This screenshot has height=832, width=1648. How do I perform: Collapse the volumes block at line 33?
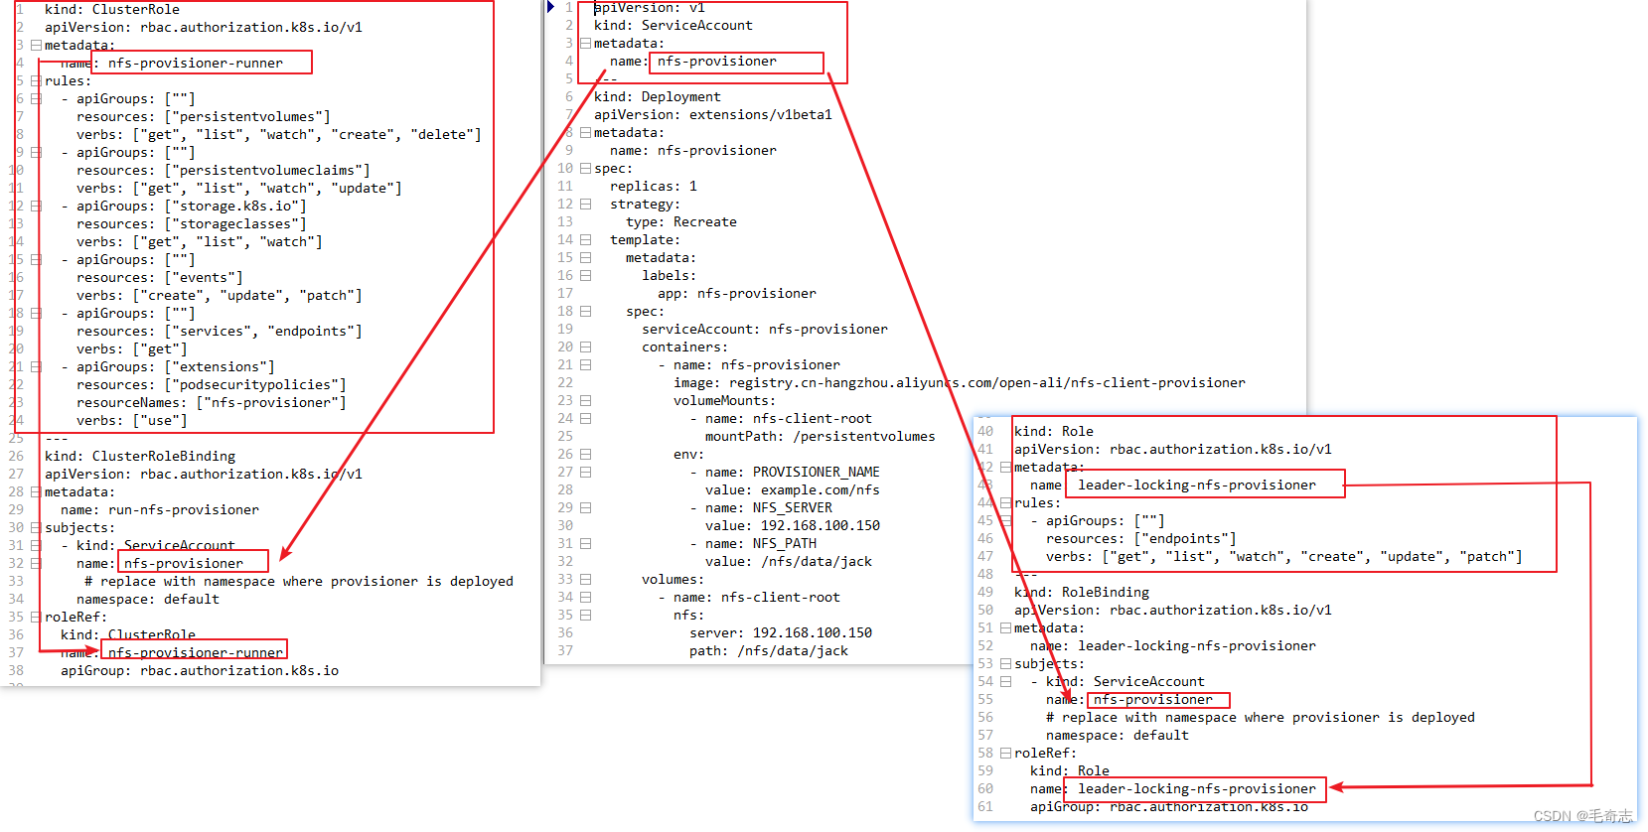pyautogui.click(x=585, y=579)
